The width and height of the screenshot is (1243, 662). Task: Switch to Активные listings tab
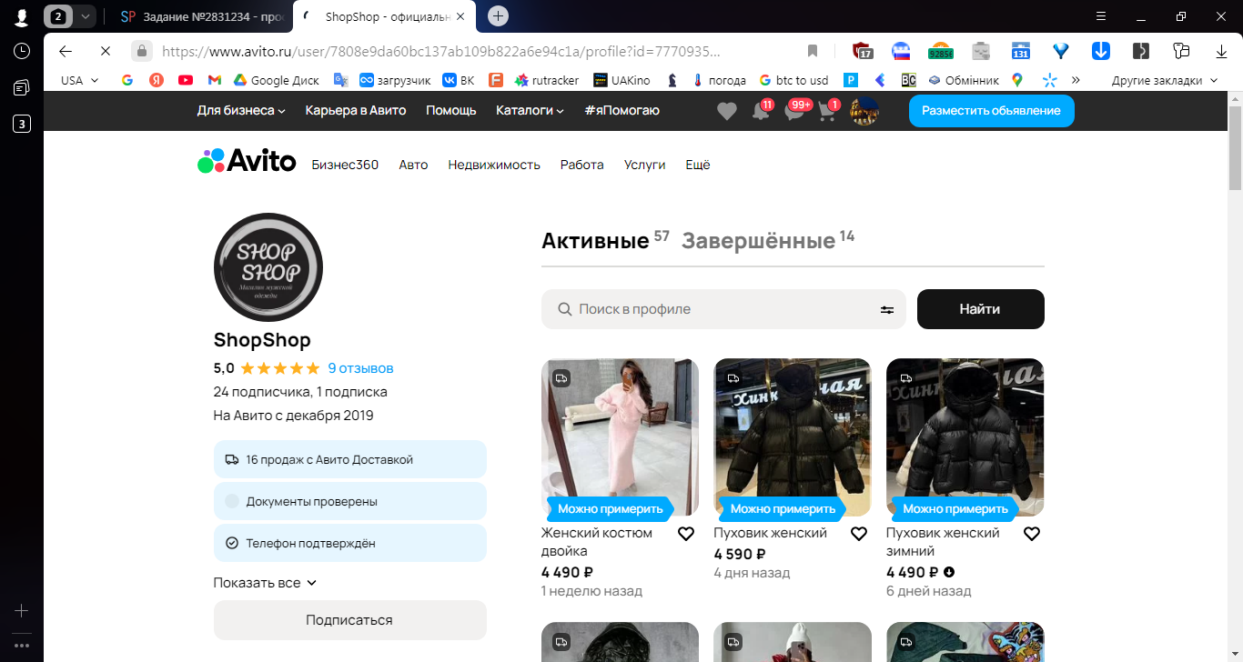point(605,240)
